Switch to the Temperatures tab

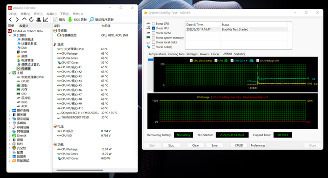157,54
